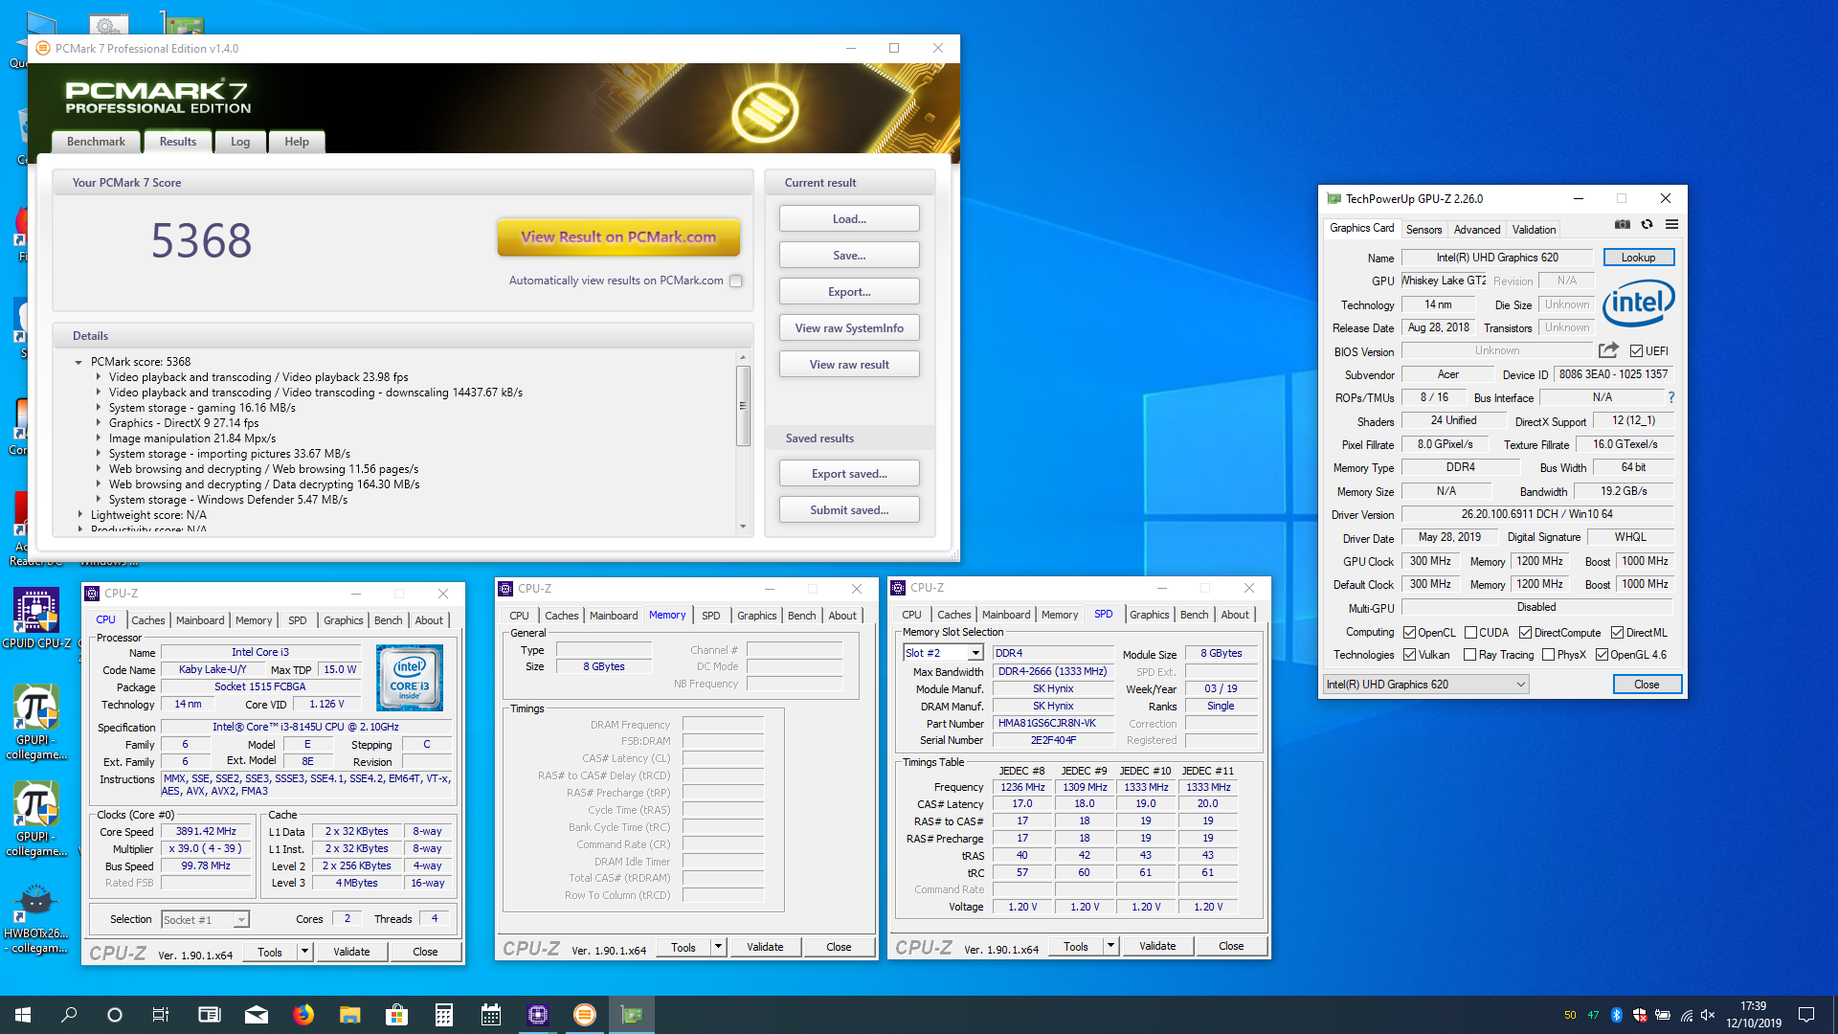
Task: Switch to the PCMark Log tab
Action: point(240,142)
